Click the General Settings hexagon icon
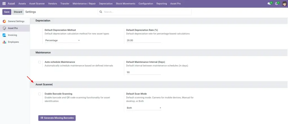Image resolution: width=288 pixels, height=124 pixels. click(x=4, y=21)
